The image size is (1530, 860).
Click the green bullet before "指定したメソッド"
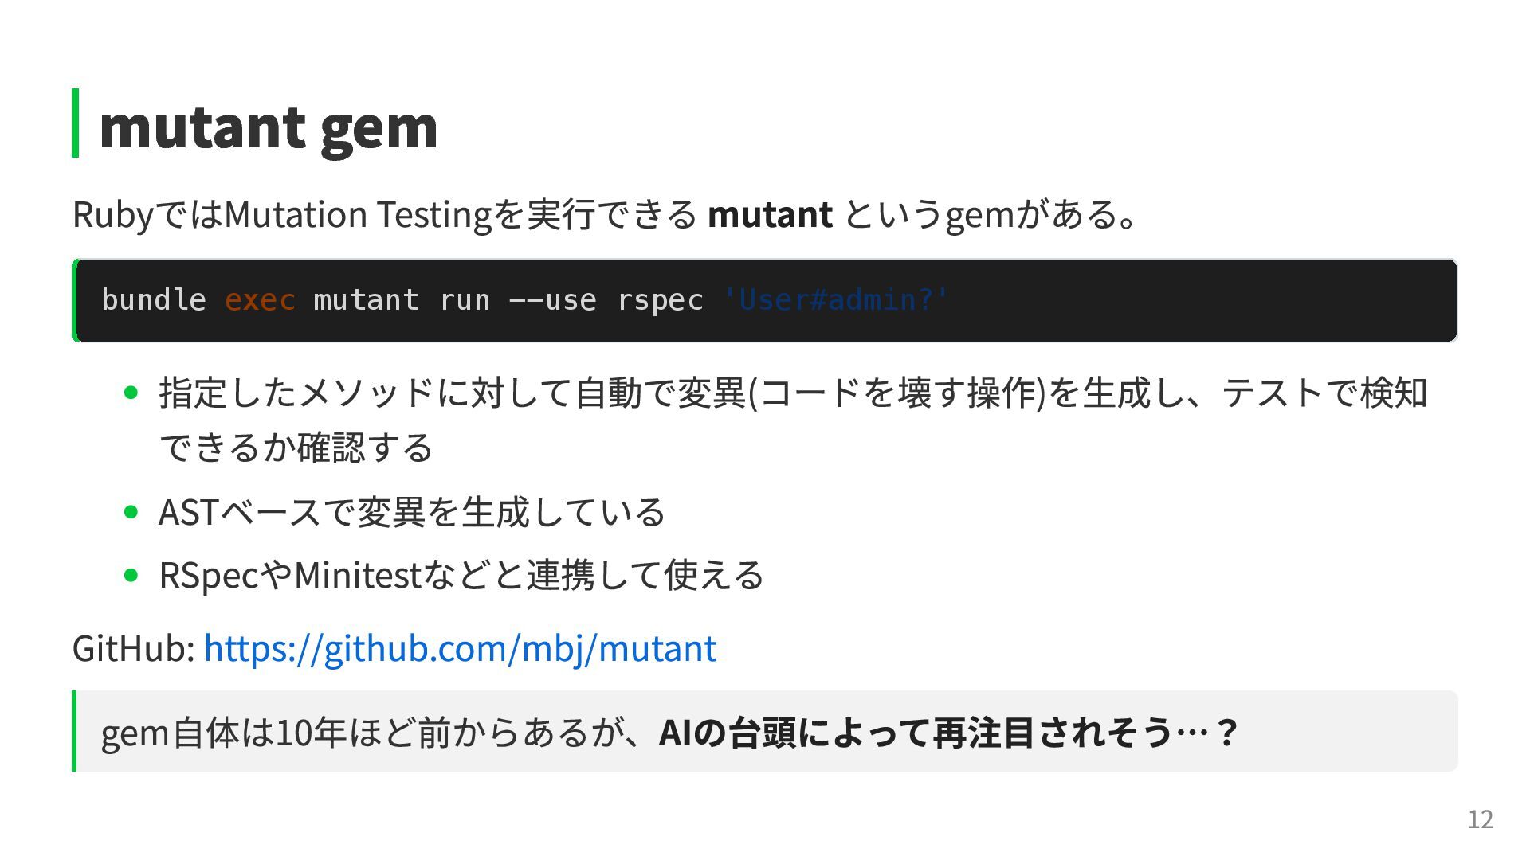[x=131, y=393]
